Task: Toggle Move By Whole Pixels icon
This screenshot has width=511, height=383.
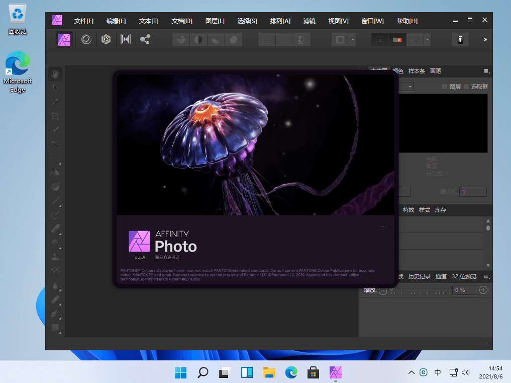Action: [x=397, y=40]
